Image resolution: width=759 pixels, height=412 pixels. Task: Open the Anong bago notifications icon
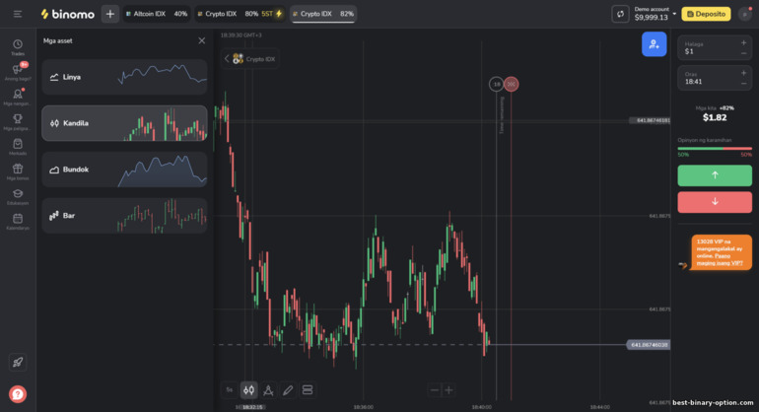(x=18, y=72)
